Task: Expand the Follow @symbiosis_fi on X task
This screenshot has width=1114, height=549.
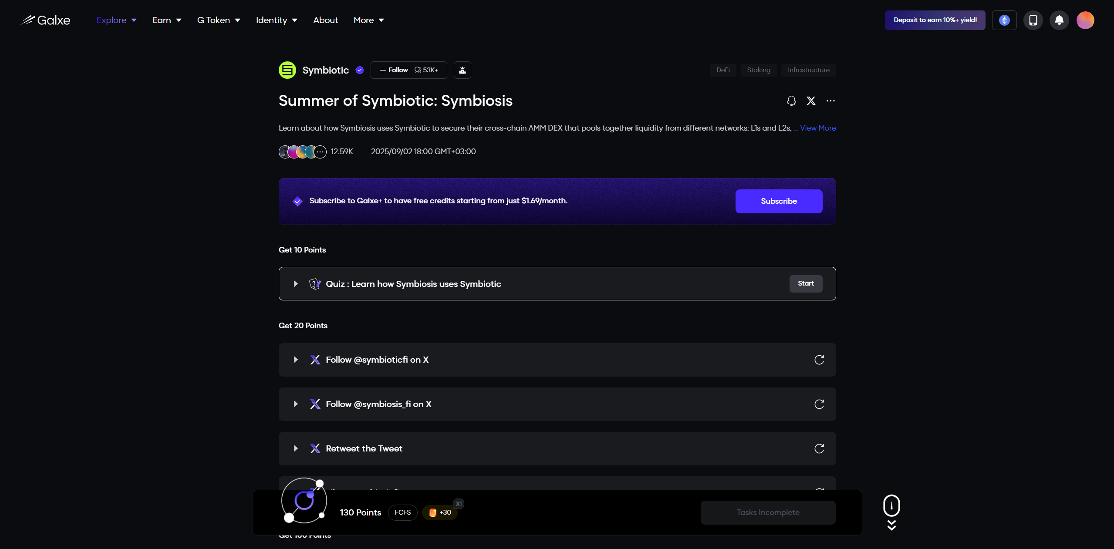Action: [296, 404]
